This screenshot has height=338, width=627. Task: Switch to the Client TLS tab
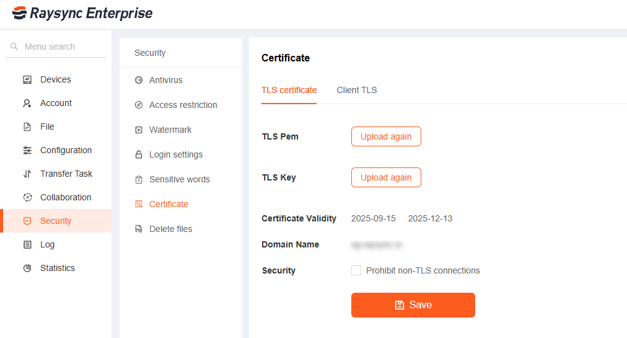357,90
